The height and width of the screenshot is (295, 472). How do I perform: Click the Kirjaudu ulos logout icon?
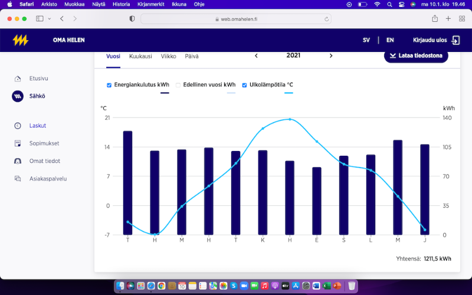pos(455,40)
